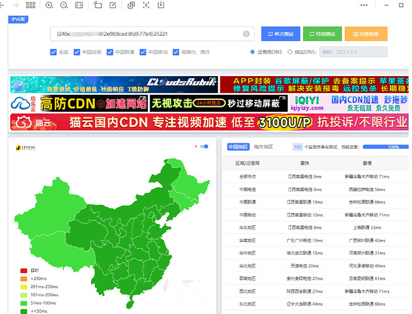The image size is (412, 314).
Task: Switch to the 海外地区 tab
Action: (264, 147)
